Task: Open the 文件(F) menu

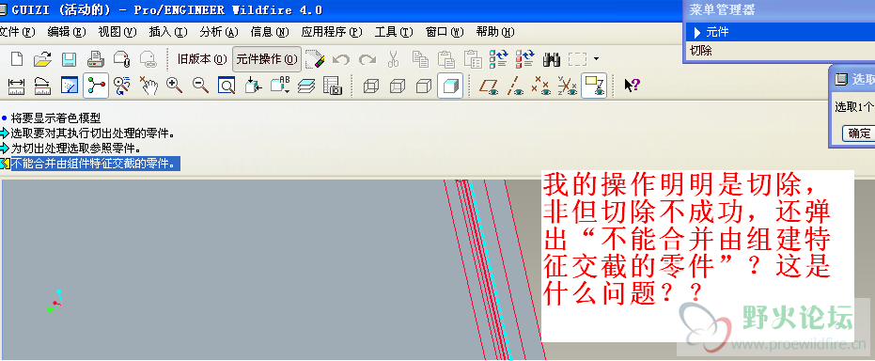Action: click(17, 32)
